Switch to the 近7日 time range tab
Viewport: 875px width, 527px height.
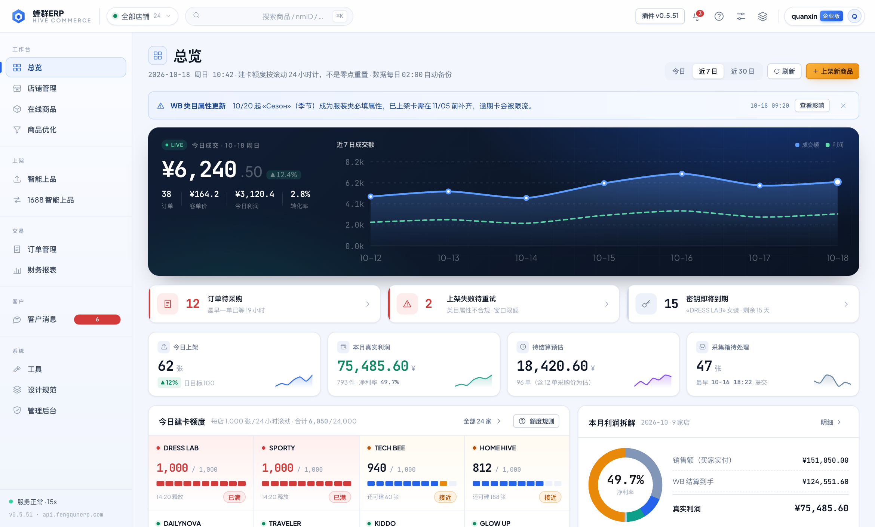point(708,71)
